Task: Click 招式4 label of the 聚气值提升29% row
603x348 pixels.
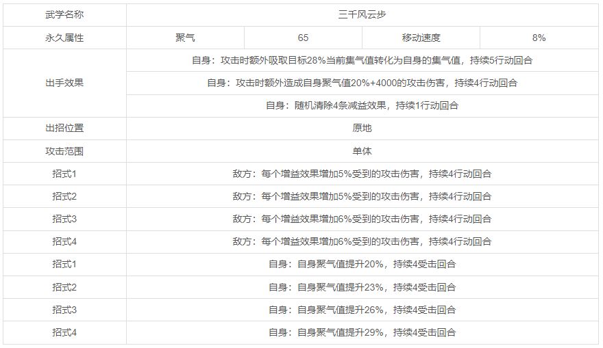Action: tap(64, 333)
